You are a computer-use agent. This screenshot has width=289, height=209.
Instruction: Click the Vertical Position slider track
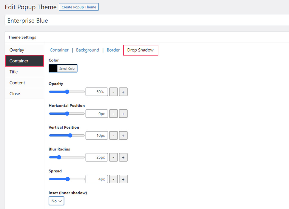point(67,135)
